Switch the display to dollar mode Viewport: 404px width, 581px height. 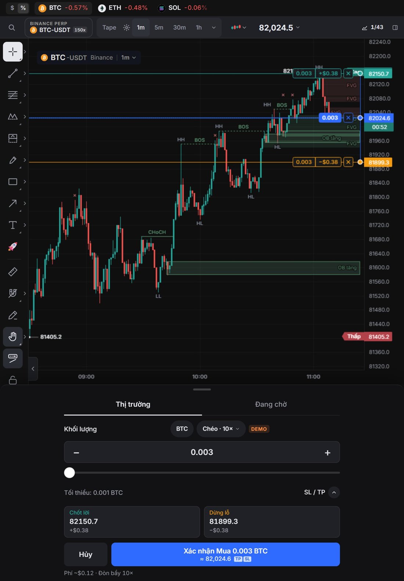click(12, 8)
